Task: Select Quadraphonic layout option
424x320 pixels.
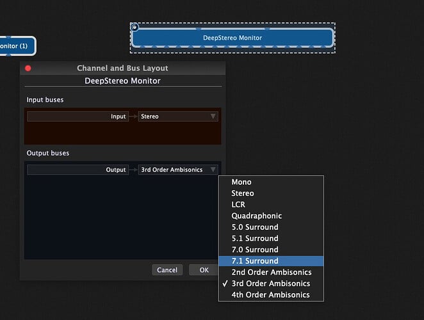Action: coord(271,216)
